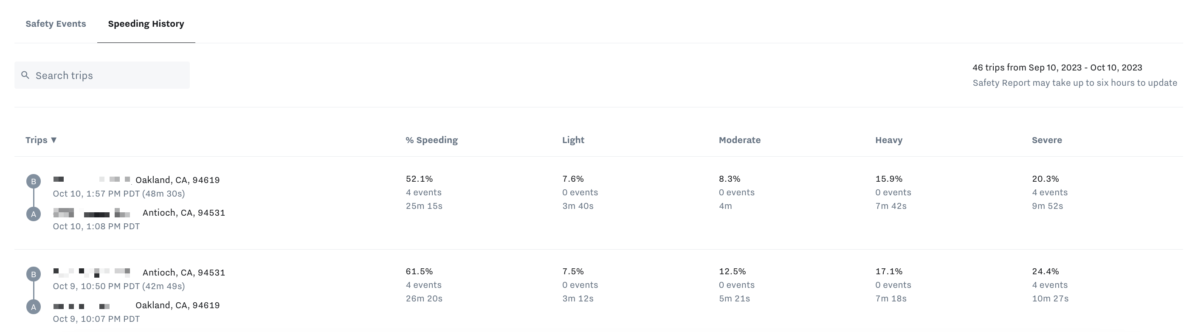Select the Speeding History tab

click(x=145, y=24)
